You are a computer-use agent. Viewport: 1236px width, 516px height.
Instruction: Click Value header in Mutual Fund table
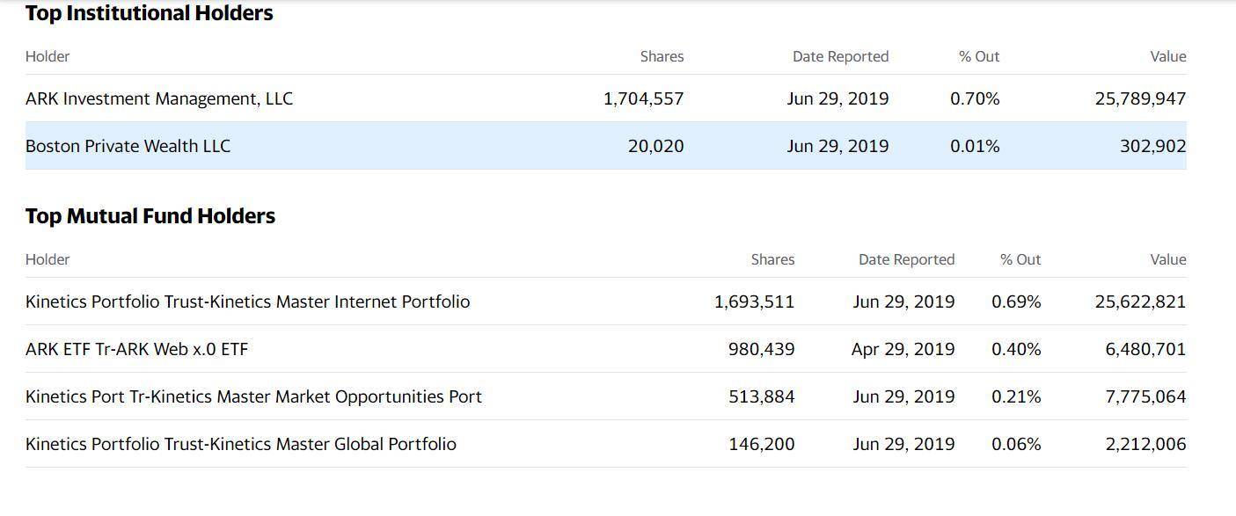click(x=1168, y=259)
